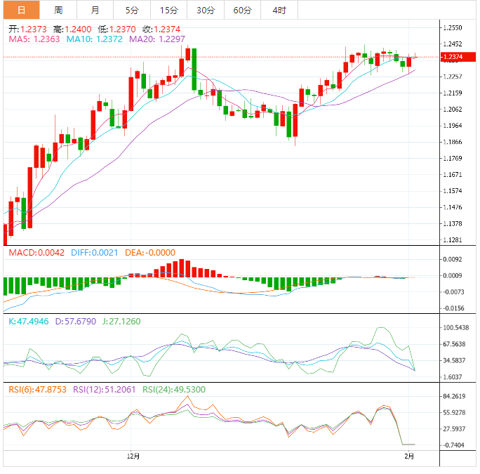Click the 84.2619 RSI axis label
This screenshot has width=480, height=474.
454,396
